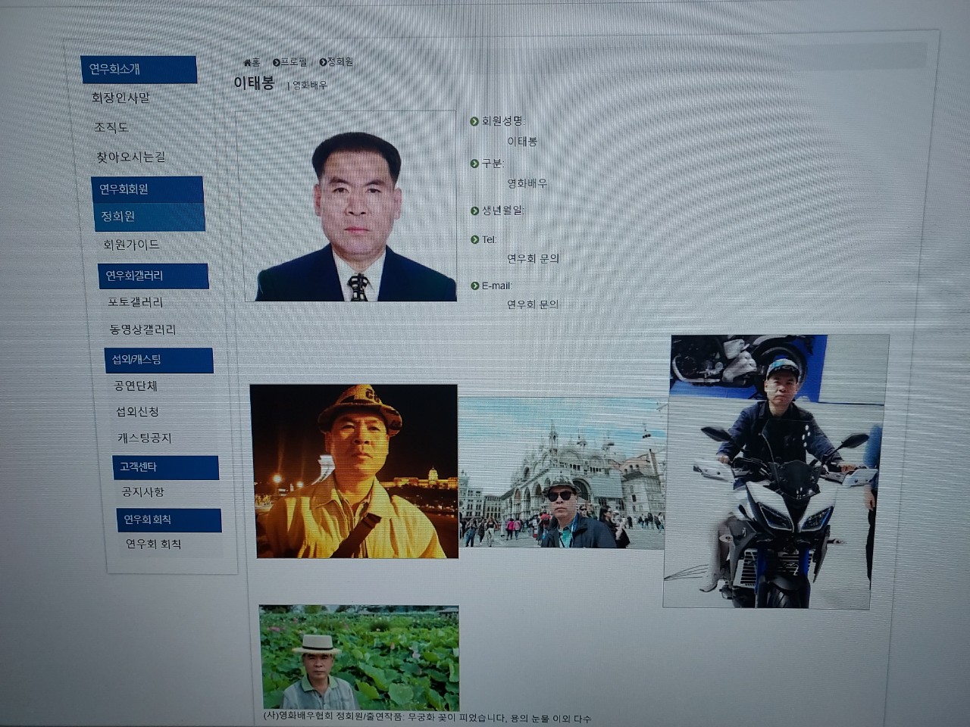Screen dimensions: 970x727
Task: Open lotus field photo thumbnail
Action: pos(359,657)
